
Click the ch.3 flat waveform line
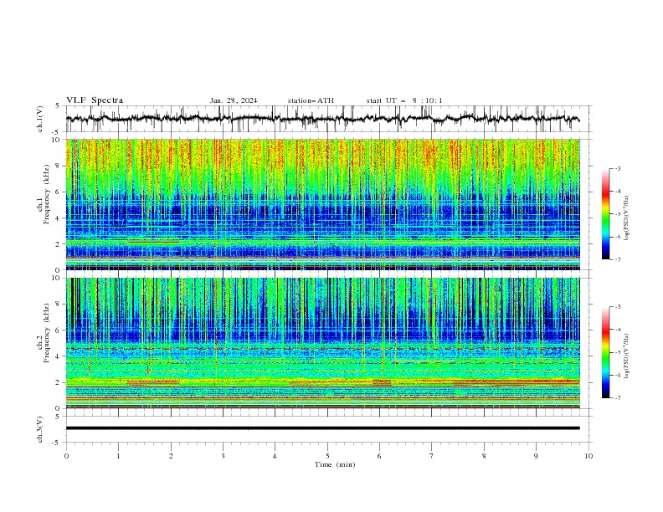tap(323, 428)
